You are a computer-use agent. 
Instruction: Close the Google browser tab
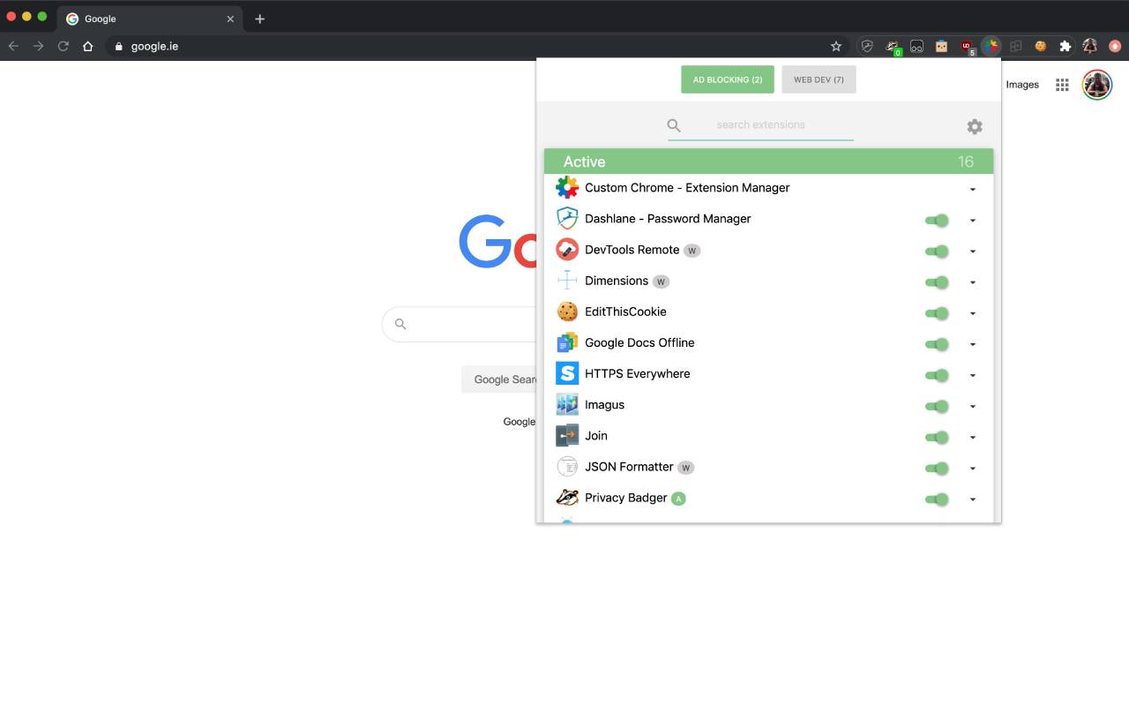230,19
